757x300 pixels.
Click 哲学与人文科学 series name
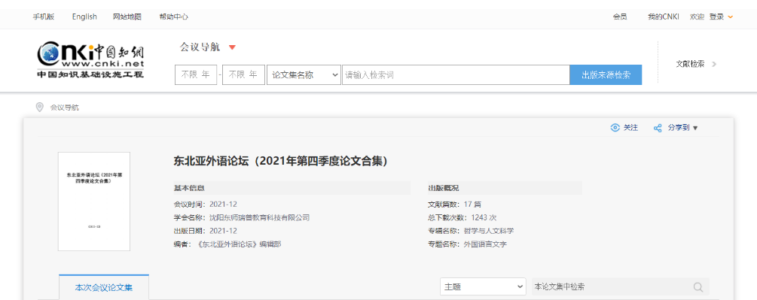tap(489, 231)
